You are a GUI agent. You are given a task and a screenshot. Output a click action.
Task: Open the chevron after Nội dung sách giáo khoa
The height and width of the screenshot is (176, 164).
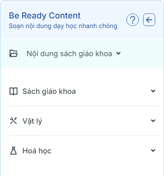118,53
